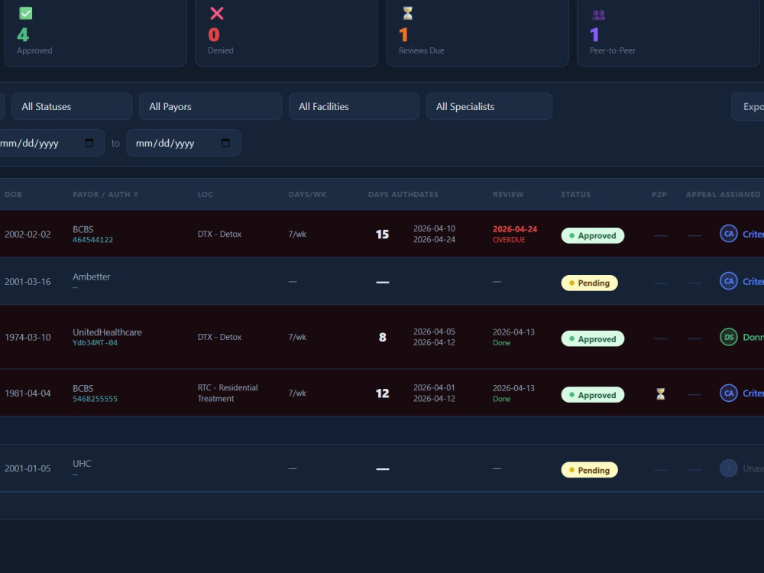
Task: Open the All Facilities filter dropdown
Action: click(354, 106)
